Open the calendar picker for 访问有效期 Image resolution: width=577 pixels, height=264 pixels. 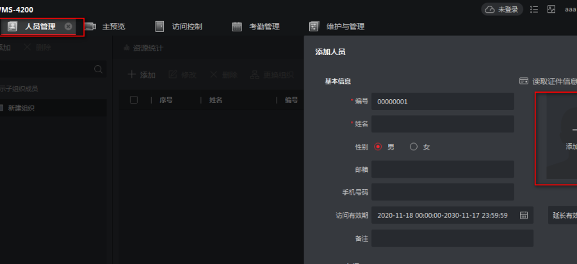tap(523, 215)
